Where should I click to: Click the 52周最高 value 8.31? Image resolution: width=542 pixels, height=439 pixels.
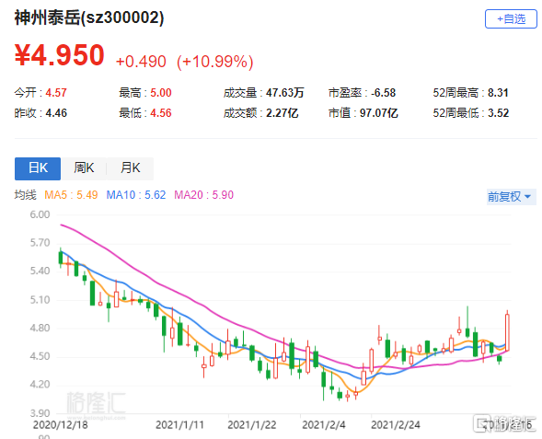tap(498, 93)
